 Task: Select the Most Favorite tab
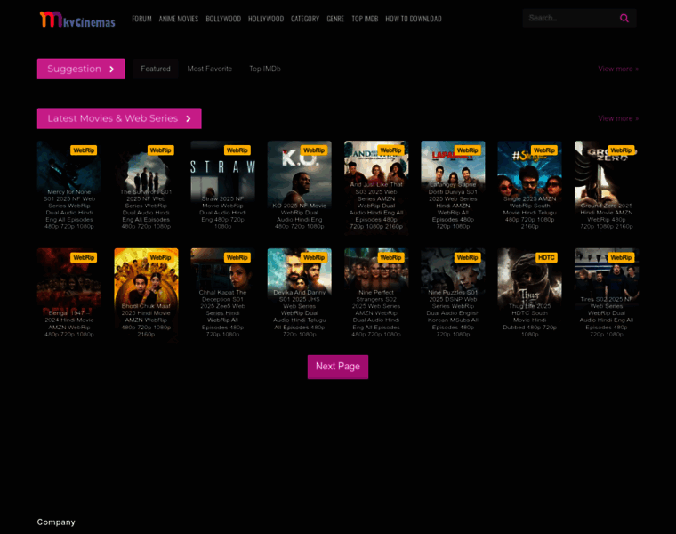point(210,69)
